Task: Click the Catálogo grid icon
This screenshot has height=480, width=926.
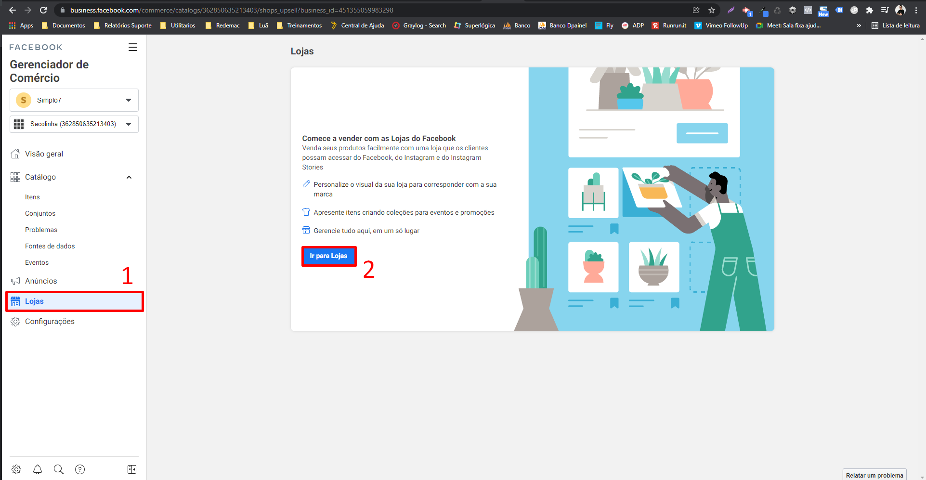Action: [x=15, y=177]
